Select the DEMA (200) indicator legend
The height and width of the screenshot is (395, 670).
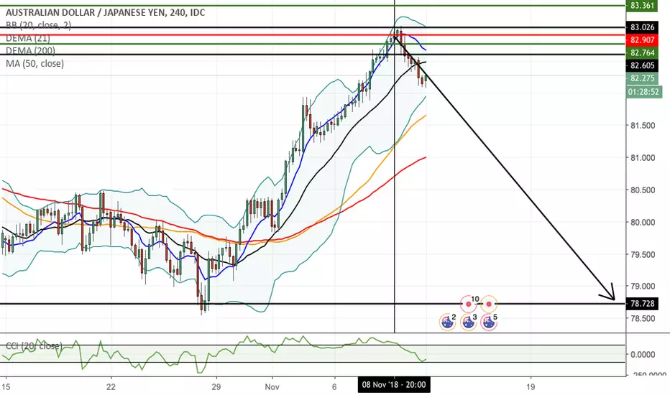tap(30, 51)
